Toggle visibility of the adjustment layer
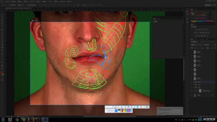 [x=191, y=91]
